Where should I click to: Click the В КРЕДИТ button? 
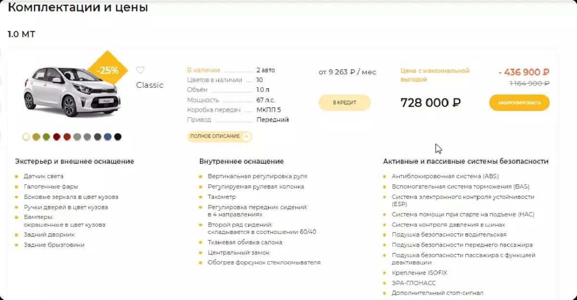[344, 103]
